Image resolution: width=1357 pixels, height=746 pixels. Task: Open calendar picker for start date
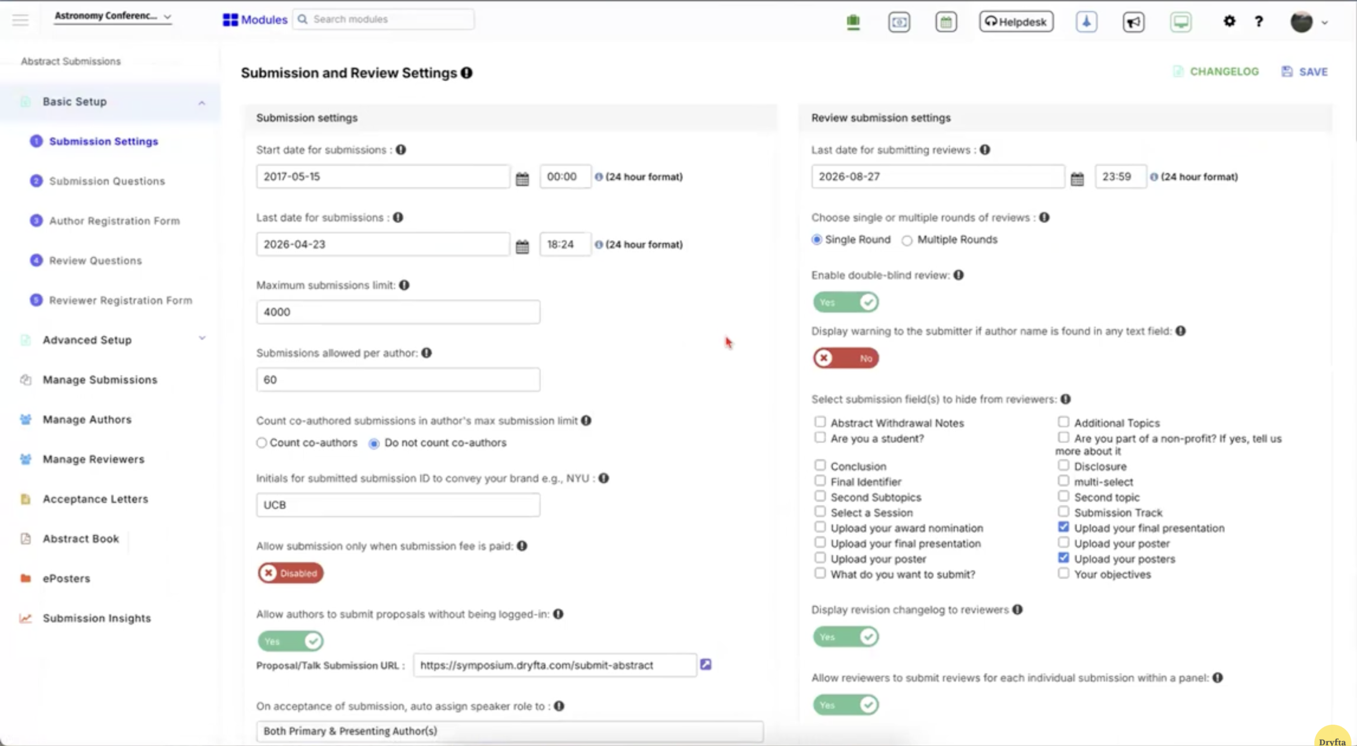pos(522,179)
